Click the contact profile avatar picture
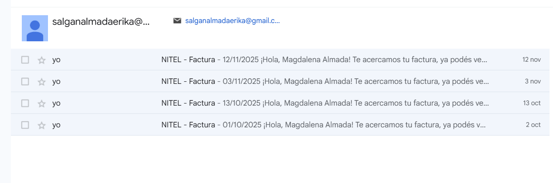 coord(35,28)
